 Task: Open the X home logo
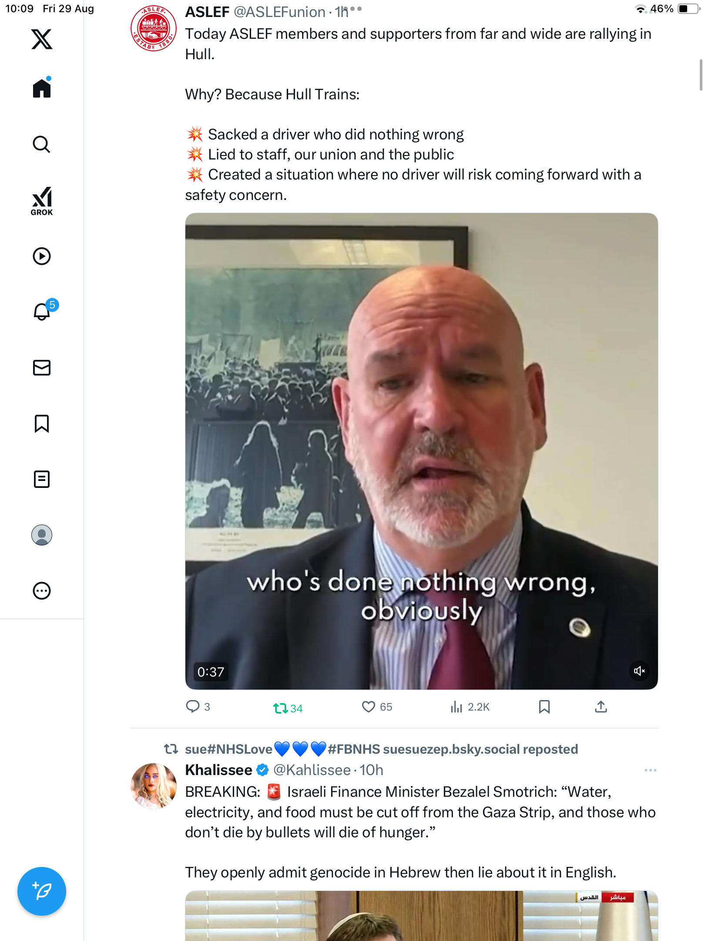pyautogui.click(x=42, y=39)
